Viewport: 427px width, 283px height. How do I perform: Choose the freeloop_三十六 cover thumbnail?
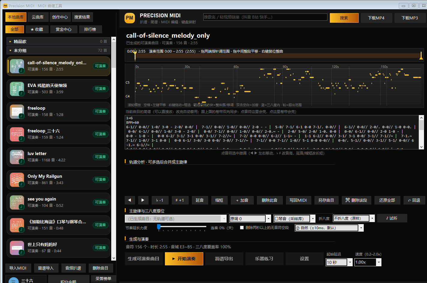[x=17, y=134]
